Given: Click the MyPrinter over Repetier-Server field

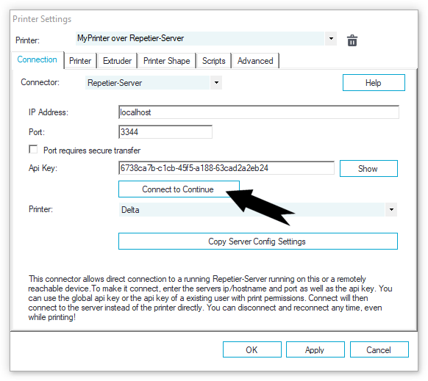Looking at the screenshot, I should tap(200, 38).
